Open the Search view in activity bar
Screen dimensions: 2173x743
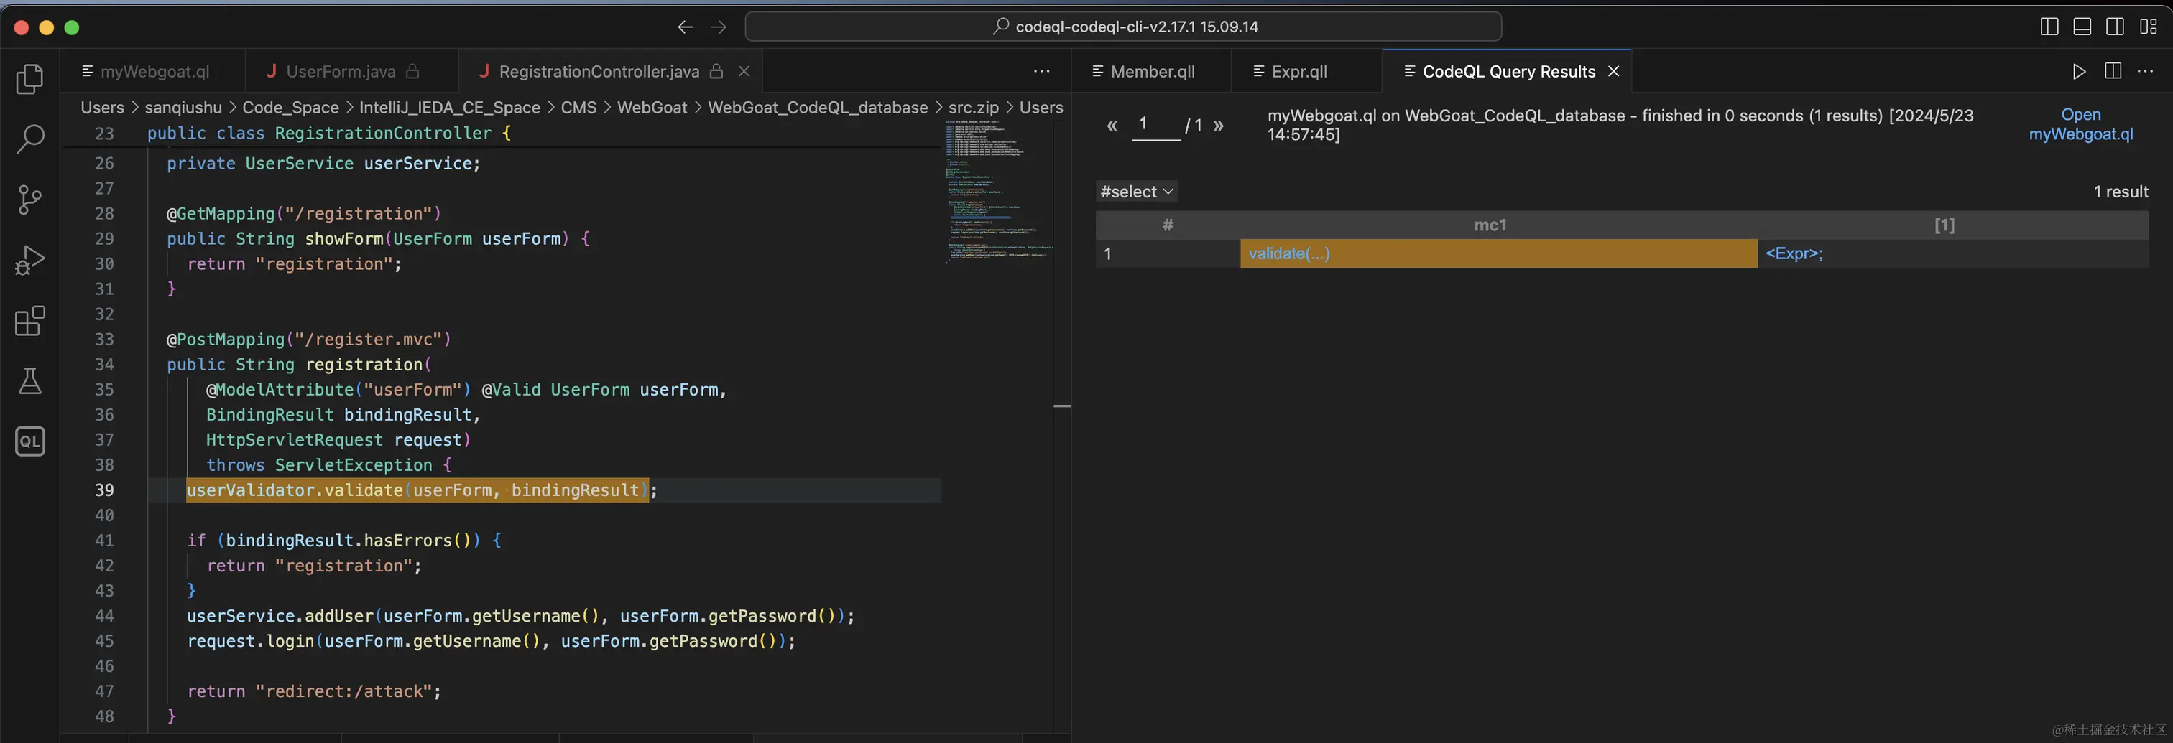(x=30, y=139)
